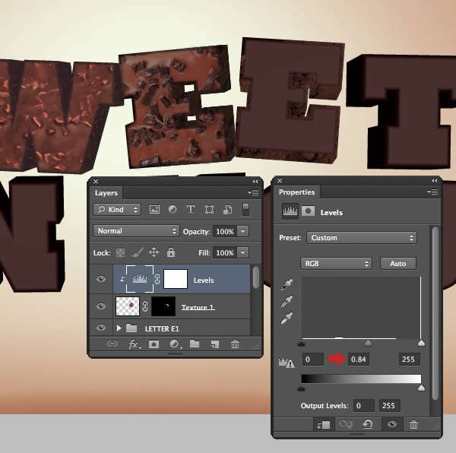Pick the black point eyedropper

[287, 284]
